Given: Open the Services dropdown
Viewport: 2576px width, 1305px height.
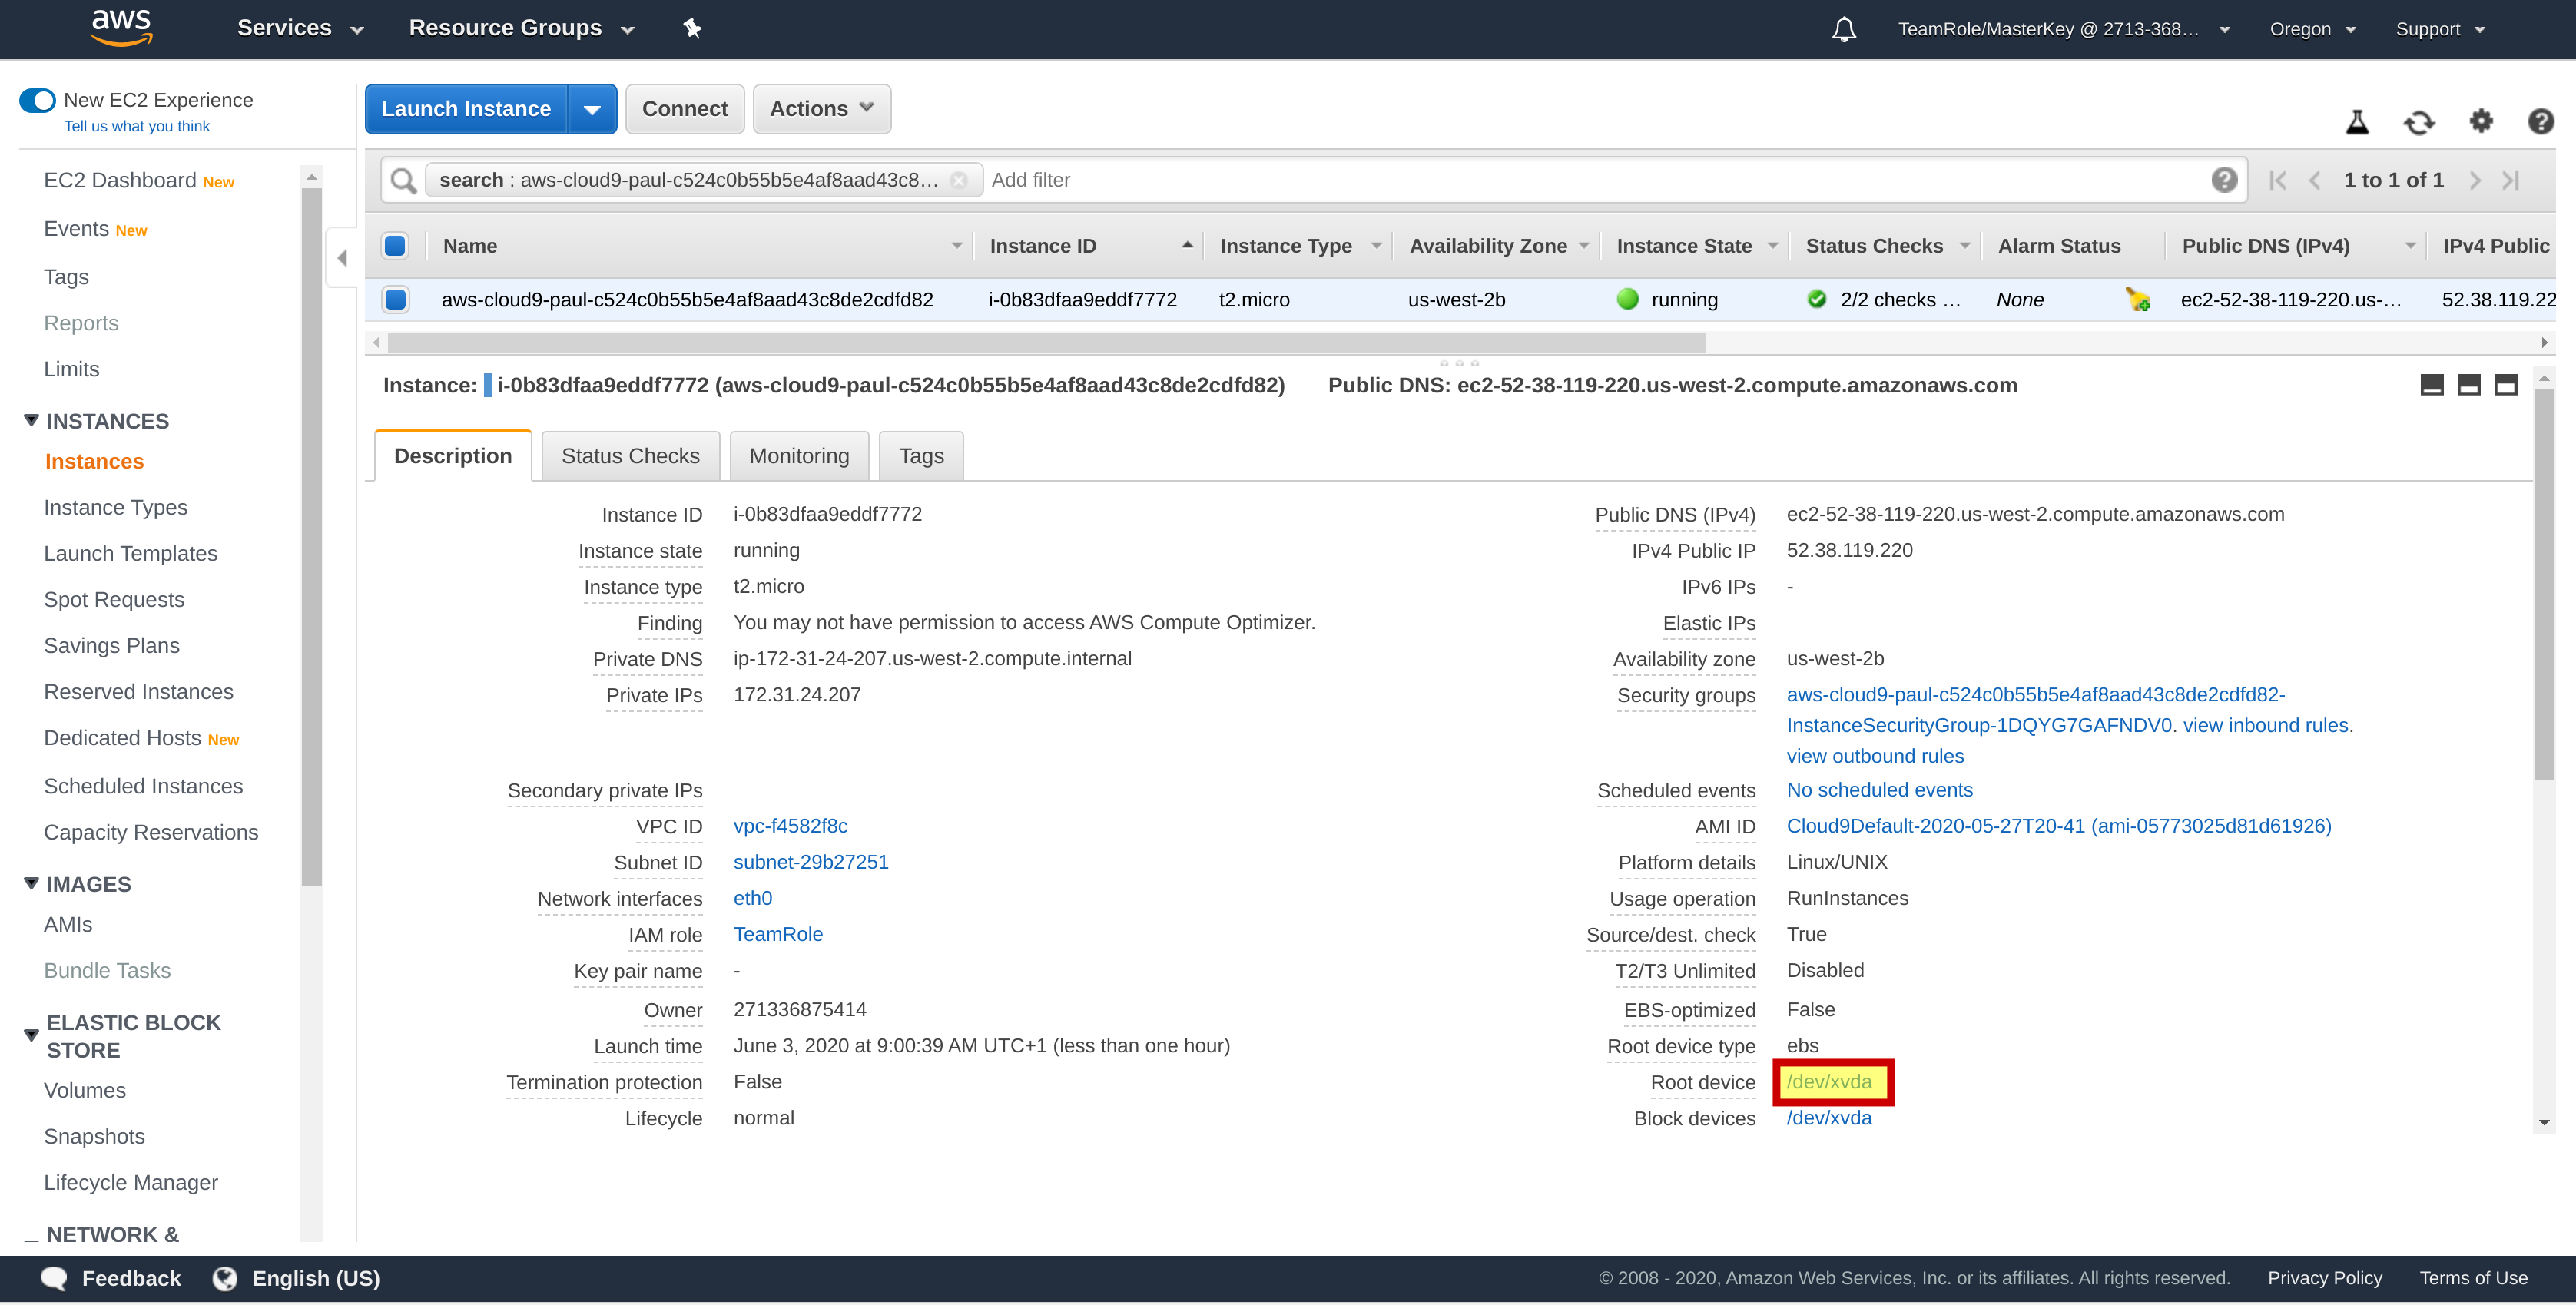Looking at the screenshot, I should click(x=300, y=28).
